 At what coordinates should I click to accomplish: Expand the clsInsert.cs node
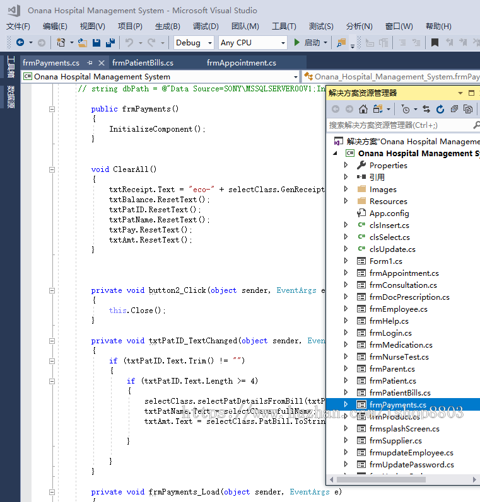[x=346, y=225]
